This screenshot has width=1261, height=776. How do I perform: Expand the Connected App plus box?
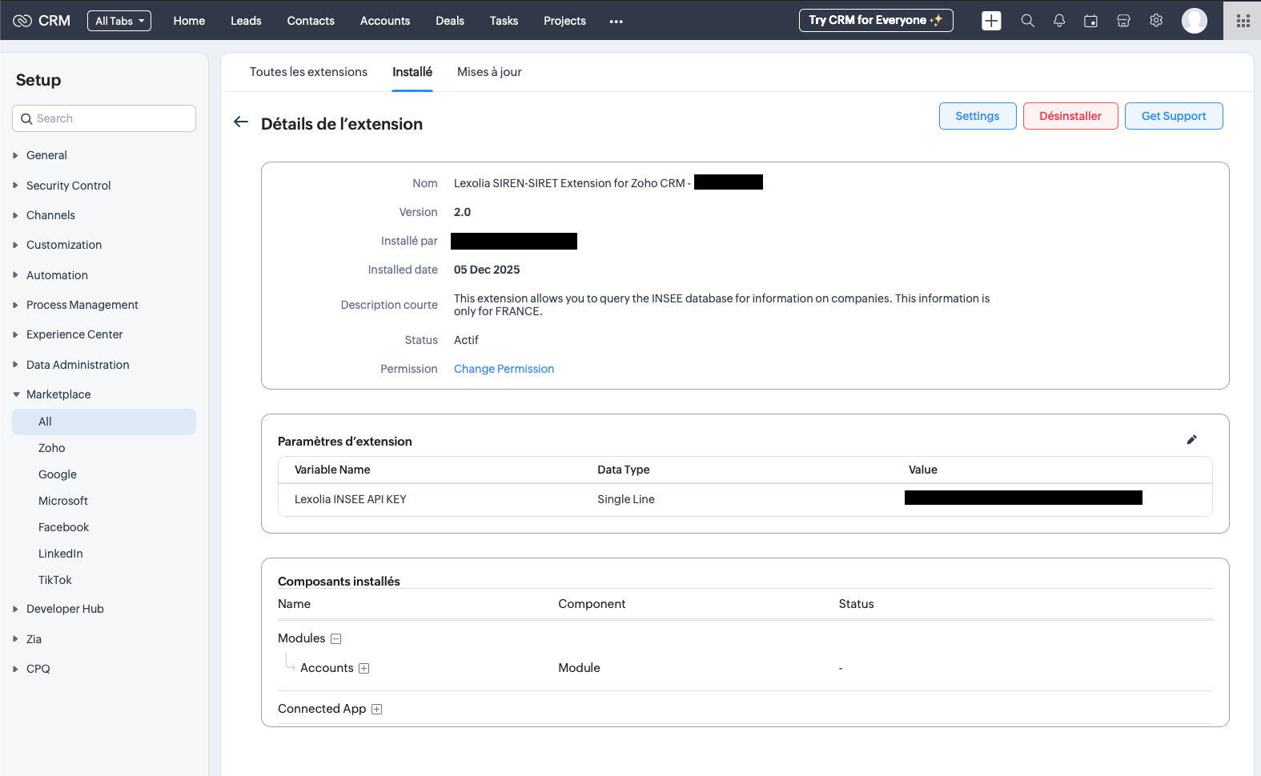coord(377,709)
